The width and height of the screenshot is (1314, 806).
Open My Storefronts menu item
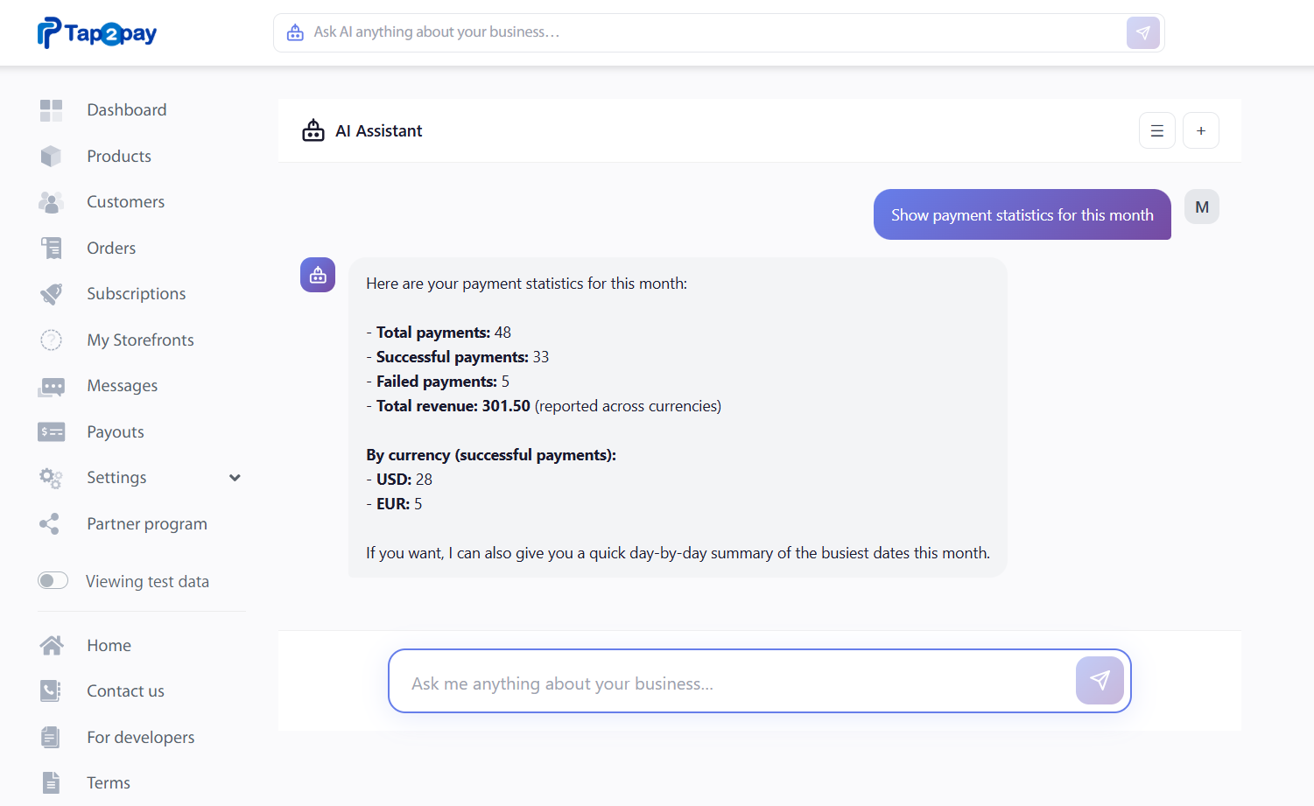(140, 340)
